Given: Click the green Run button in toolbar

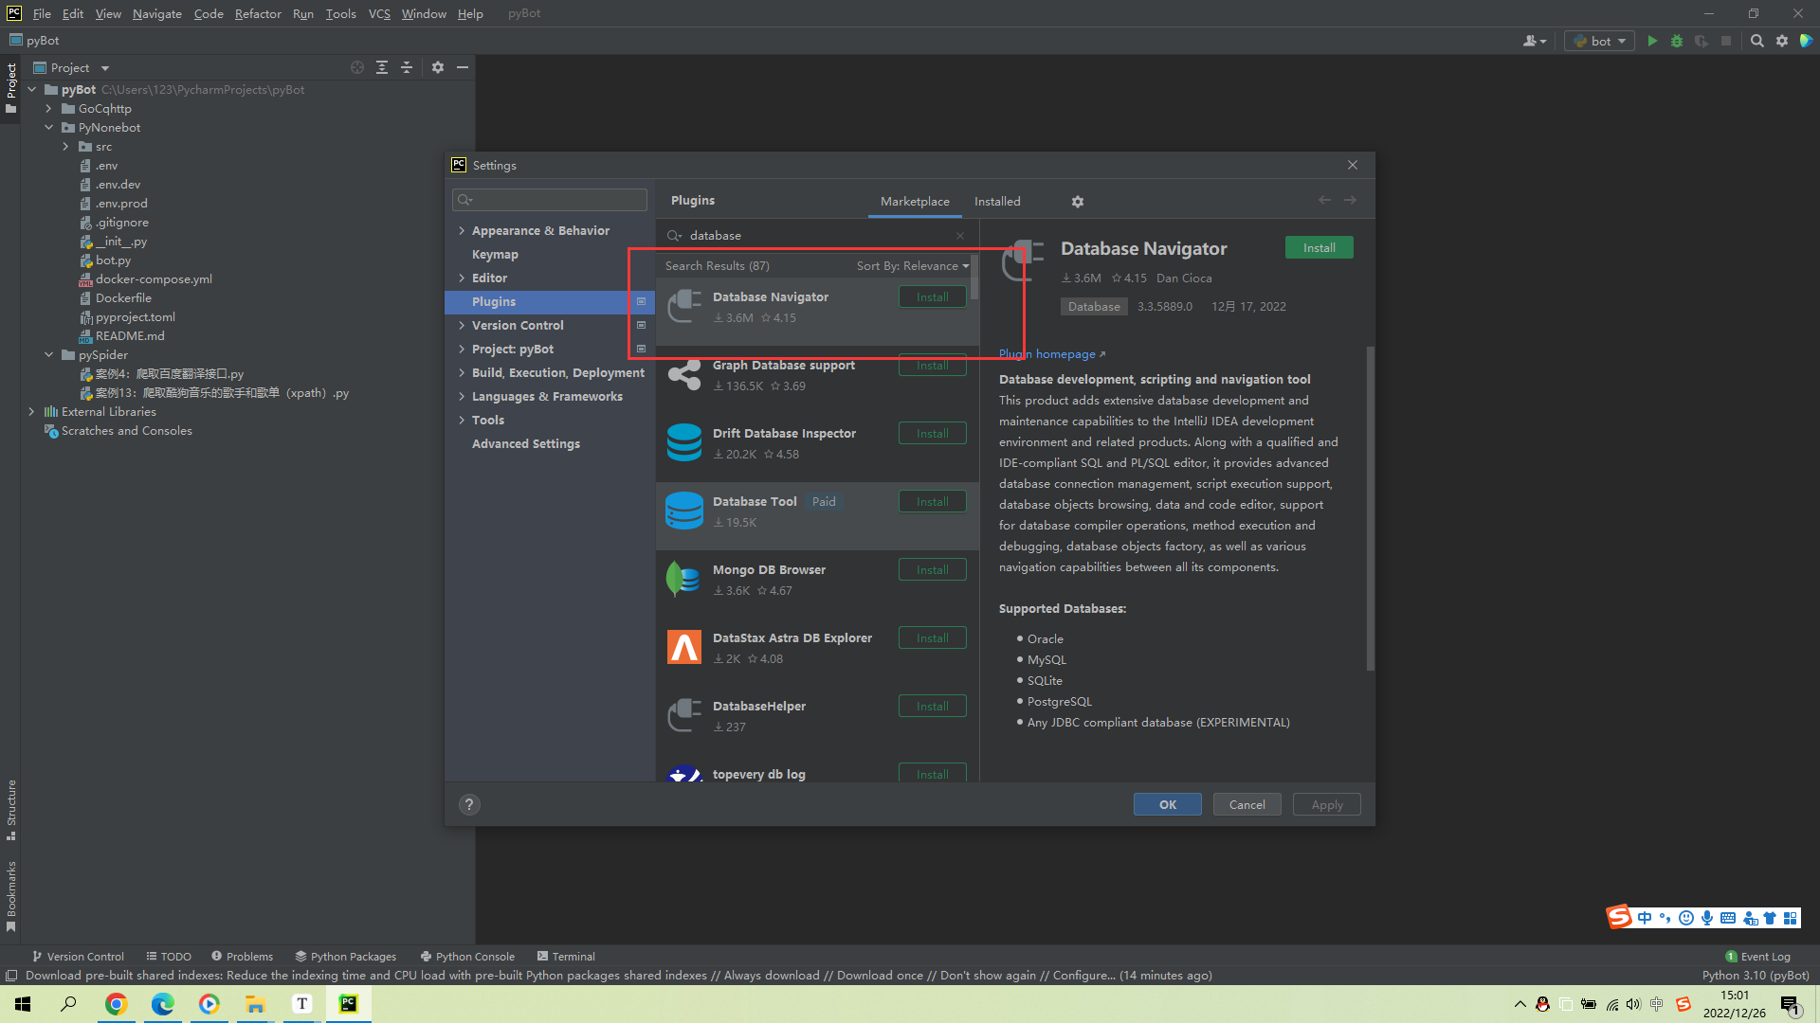Looking at the screenshot, I should [x=1652, y=41].
